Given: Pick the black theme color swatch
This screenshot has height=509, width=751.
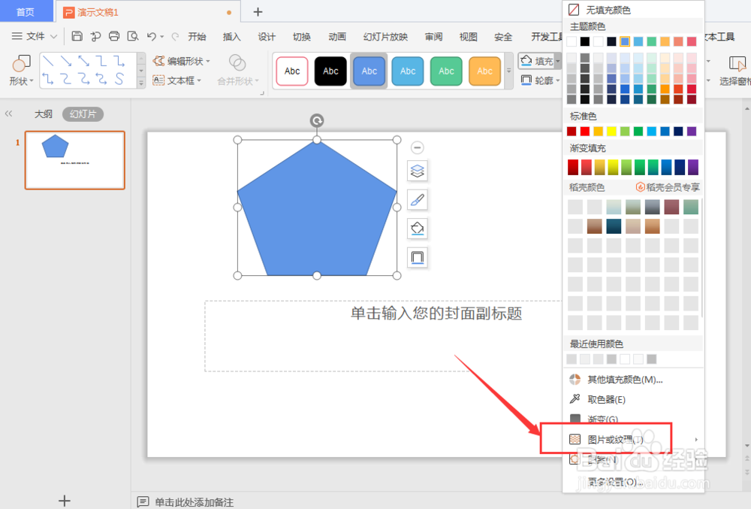Looking at the screenshot, I should coord(585,41).
